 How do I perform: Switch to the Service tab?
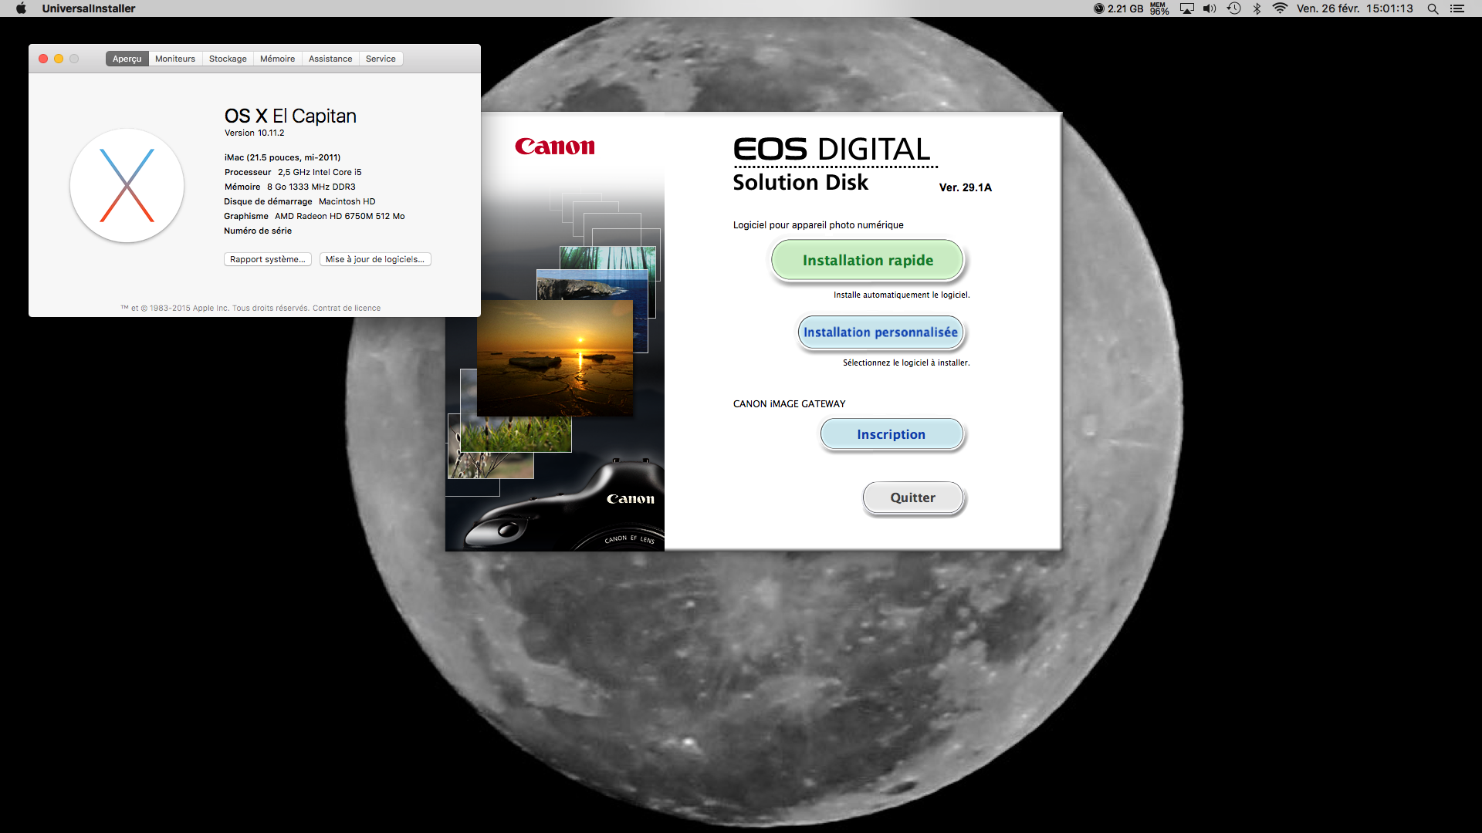[381, 59]
